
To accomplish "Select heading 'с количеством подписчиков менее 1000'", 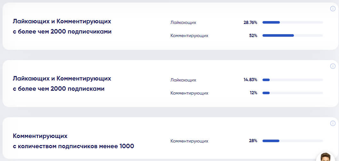I will coord(73,146).
